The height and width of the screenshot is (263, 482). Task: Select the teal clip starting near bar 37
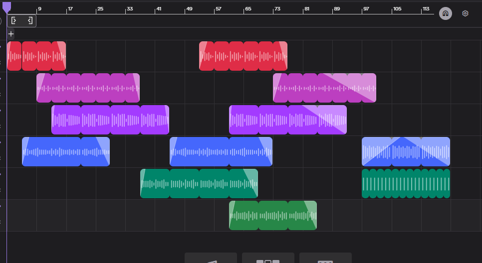point(199,184)
